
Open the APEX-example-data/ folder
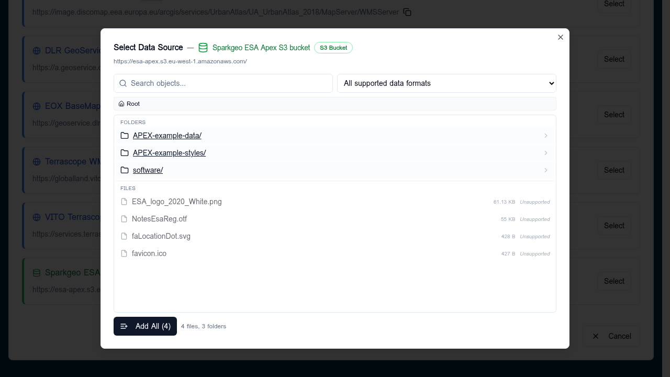tap(335, 136)
